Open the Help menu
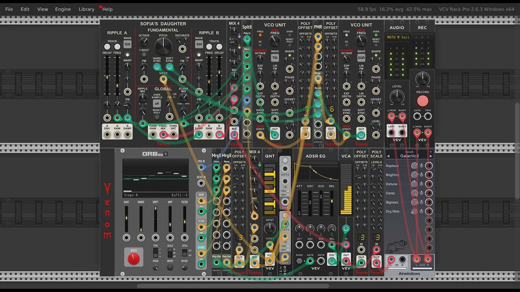This screenshot has height=292, width=520. click(107, 9)
